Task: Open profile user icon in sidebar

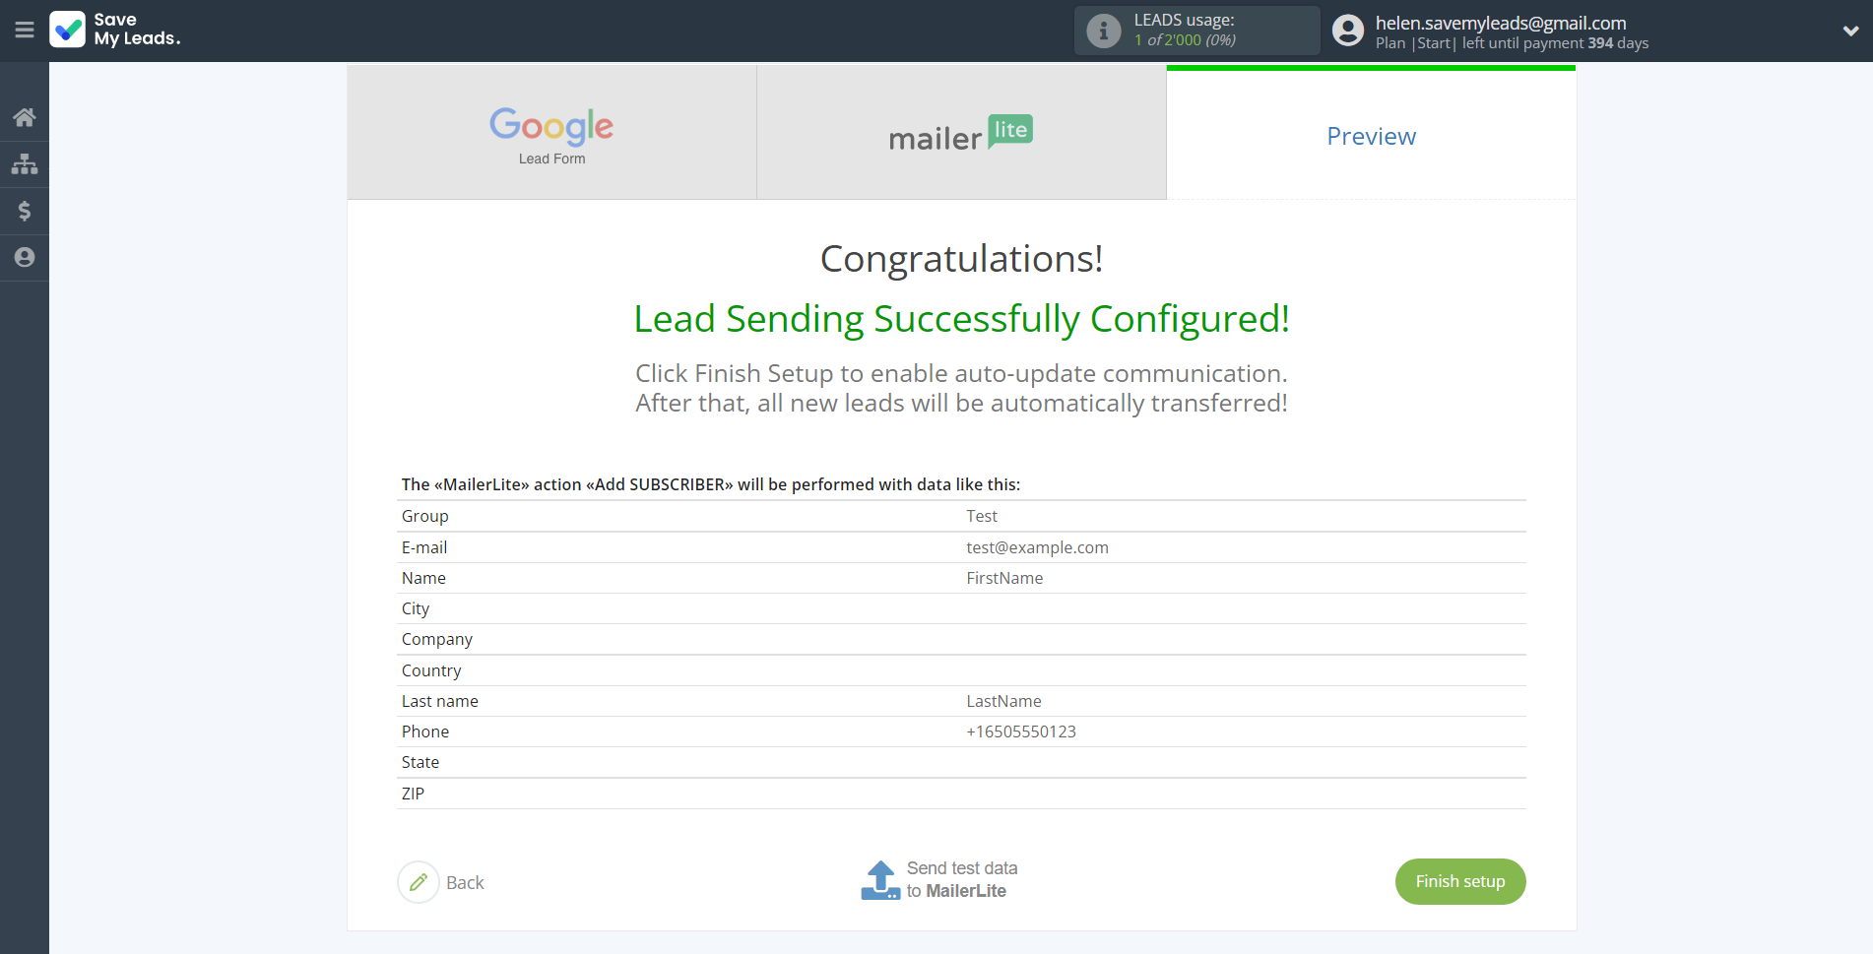Action: click(25, 257)
